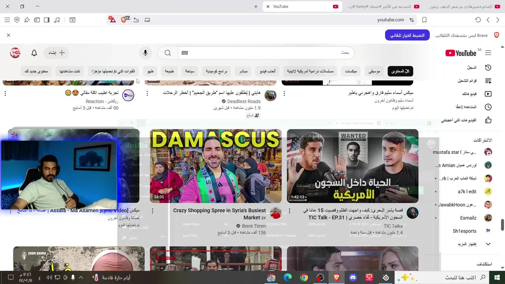Select the مباشر filter chip
Image resolution: width=505 pixels, height=284 pixels.
(x=243, y=71)
